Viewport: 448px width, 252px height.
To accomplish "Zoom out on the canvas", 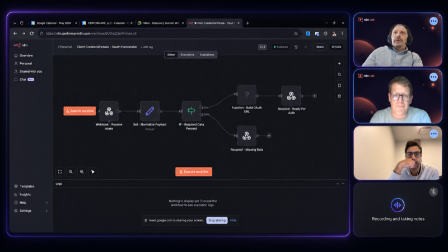I will coord(82,172).
